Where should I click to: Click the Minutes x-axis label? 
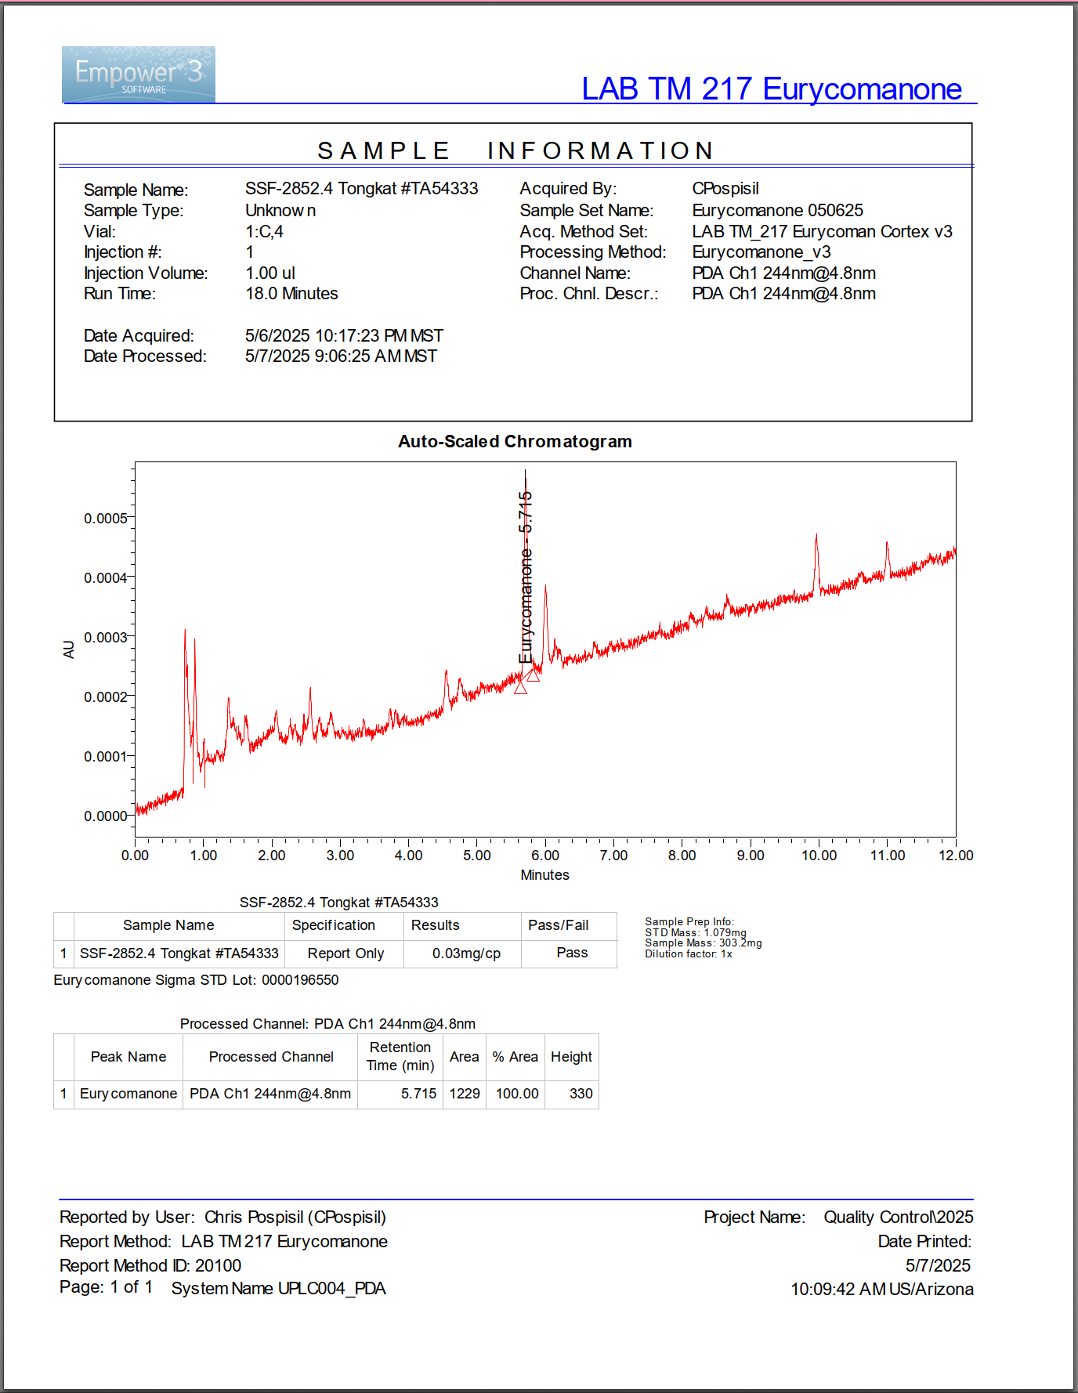coord(544,875)
